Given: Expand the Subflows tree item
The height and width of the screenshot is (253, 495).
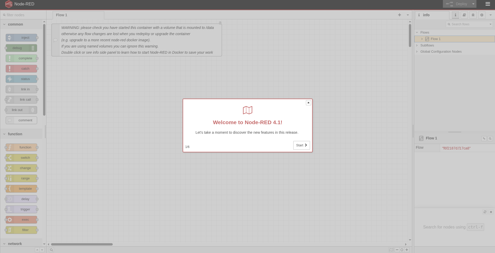Looking at the screenshot, I should [x=417, y=45].
